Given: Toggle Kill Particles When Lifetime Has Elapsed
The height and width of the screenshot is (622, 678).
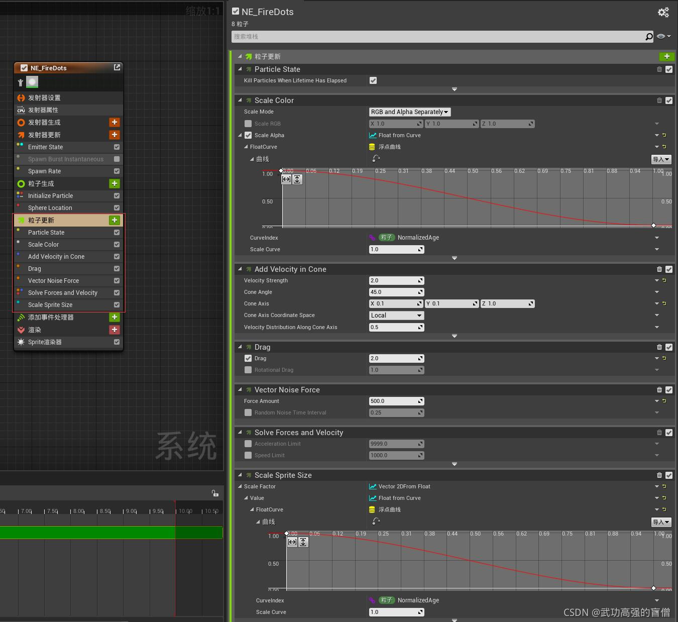Looking at the screenshot, I should coord(373,80).
